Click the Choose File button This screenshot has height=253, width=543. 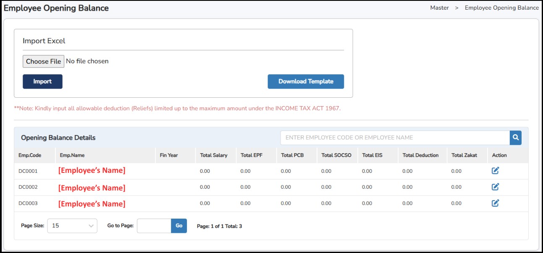[x=43, y=61]
